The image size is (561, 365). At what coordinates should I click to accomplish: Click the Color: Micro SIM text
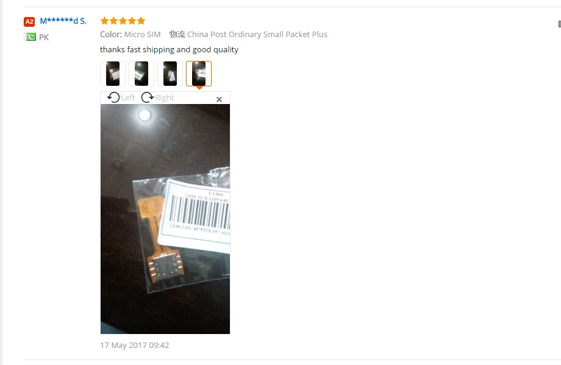(x=130, y=34)
